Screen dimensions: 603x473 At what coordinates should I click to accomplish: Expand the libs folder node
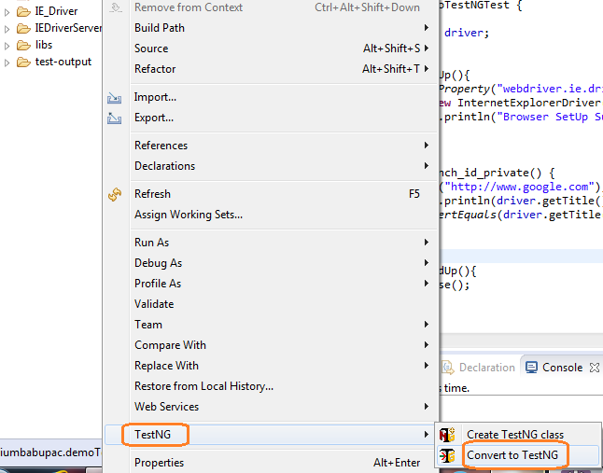(x=7, y=46)
